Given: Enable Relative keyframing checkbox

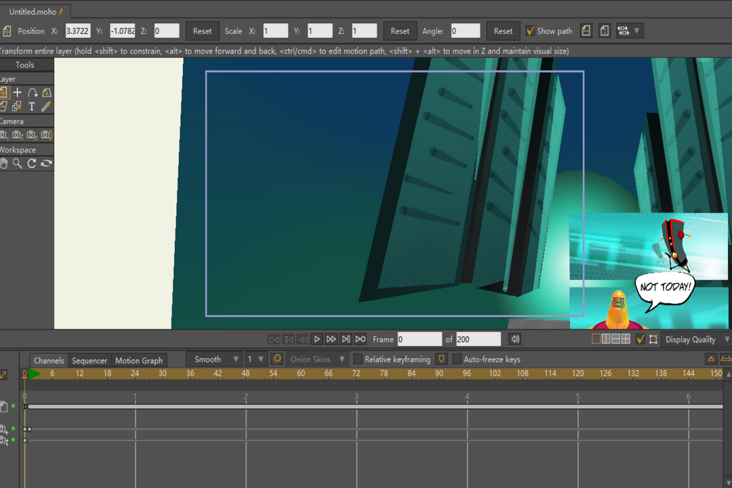Looking at the screenshot, I should click(358, 359).
